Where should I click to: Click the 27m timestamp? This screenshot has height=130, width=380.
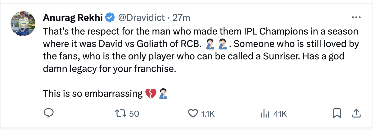click(181, 18)
